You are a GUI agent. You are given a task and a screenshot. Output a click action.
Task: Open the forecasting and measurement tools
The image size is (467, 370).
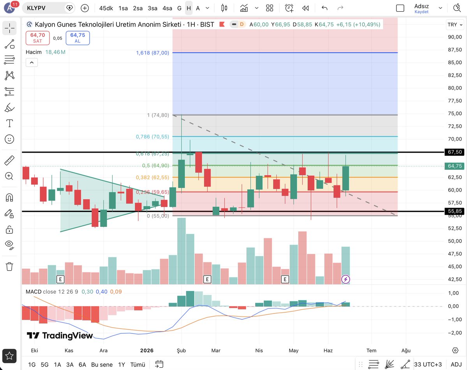coord(9,92)
